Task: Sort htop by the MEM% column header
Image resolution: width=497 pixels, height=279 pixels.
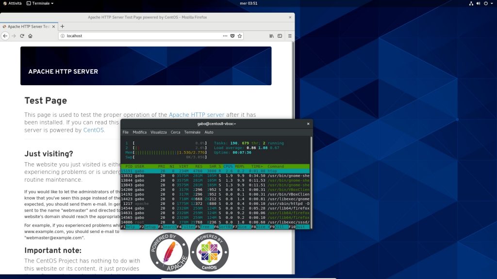Action: (x=240, y=167)
